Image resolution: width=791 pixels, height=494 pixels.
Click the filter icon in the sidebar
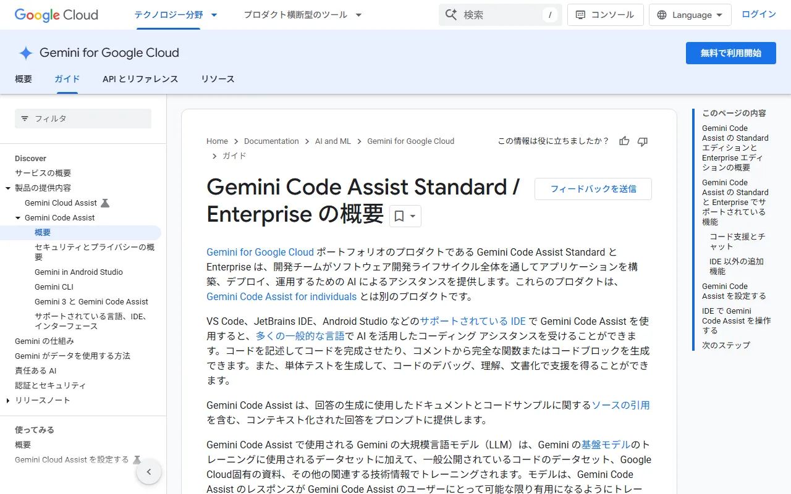pos(24,118)
